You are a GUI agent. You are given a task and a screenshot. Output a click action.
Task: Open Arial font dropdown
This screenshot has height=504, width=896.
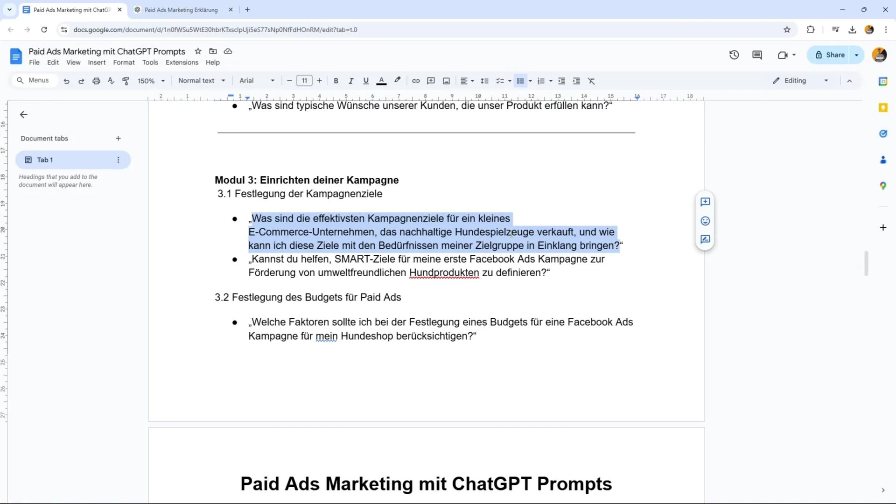click(257, 81)
